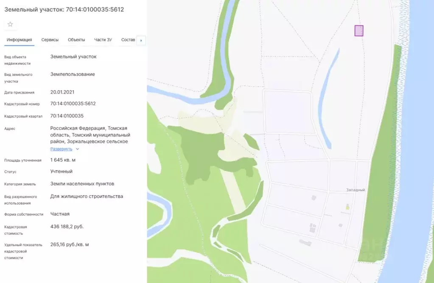Click unit value 265,16 руб./кв. м

pos(70,245)
